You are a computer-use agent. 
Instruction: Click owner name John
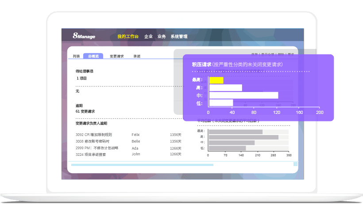coord(136,154)
